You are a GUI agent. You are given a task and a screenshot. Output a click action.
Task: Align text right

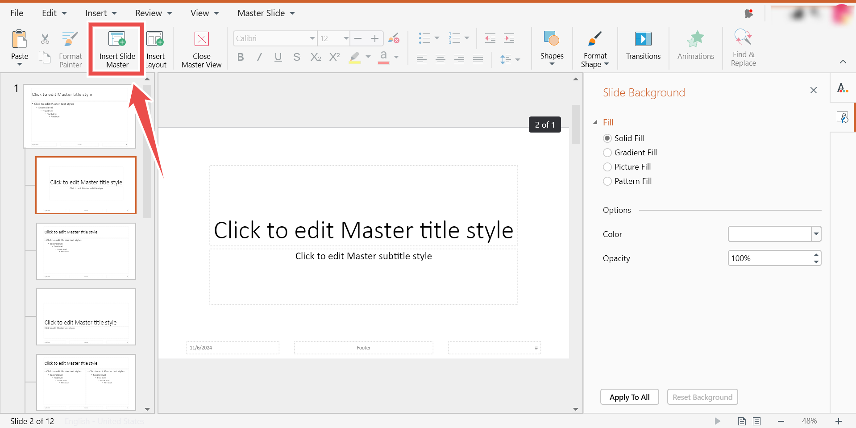[459, 59]
